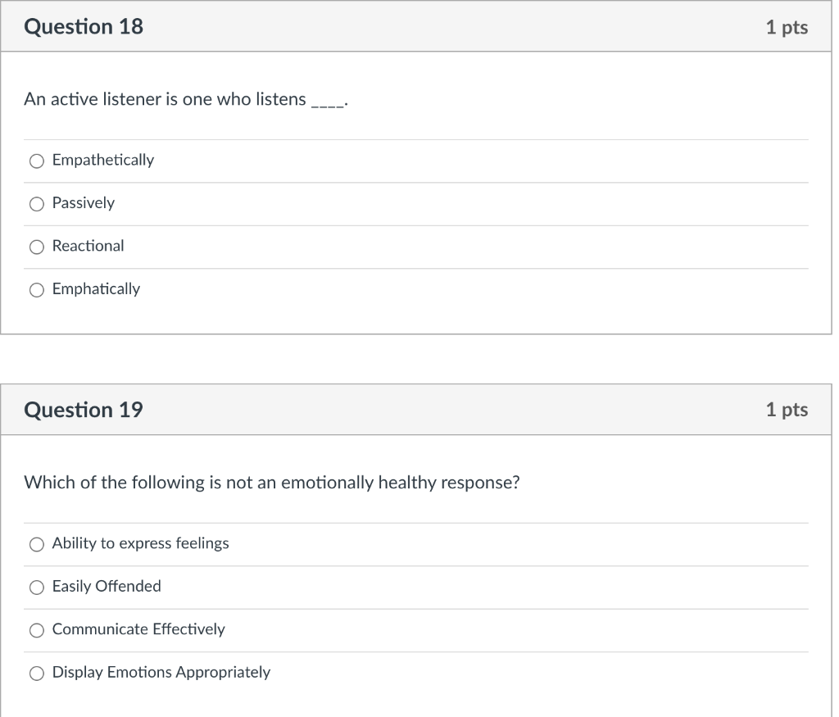839x717 pixels.
Task: Select the "Emphatically" radio button
Action: pos(36,289)
